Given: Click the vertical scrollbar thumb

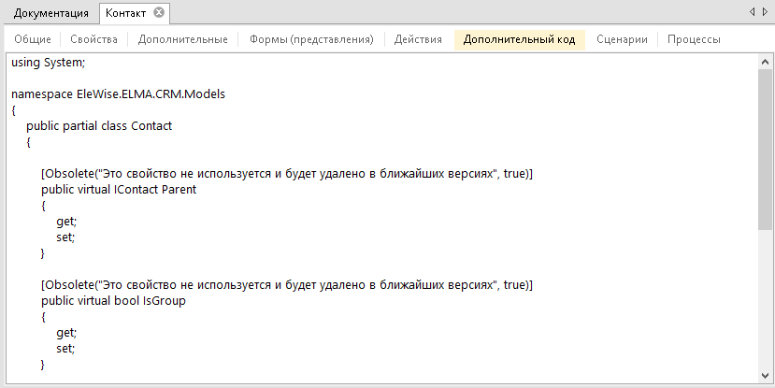Looking at the screenshot, I should 765,150.
